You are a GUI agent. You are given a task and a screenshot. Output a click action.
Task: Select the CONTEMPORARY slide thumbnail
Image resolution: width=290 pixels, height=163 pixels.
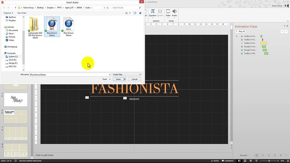point(16,134)
